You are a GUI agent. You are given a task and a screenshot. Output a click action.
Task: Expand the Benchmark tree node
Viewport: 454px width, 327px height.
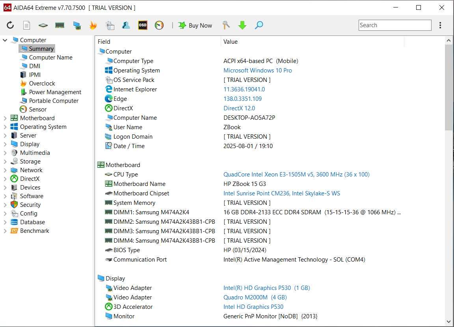pyautogui.click(x=5, y=231)
